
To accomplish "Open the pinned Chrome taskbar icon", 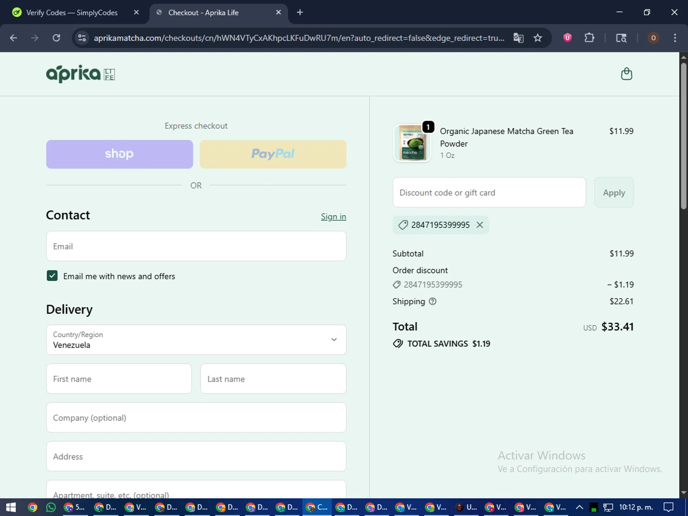I will coord(32,507).
